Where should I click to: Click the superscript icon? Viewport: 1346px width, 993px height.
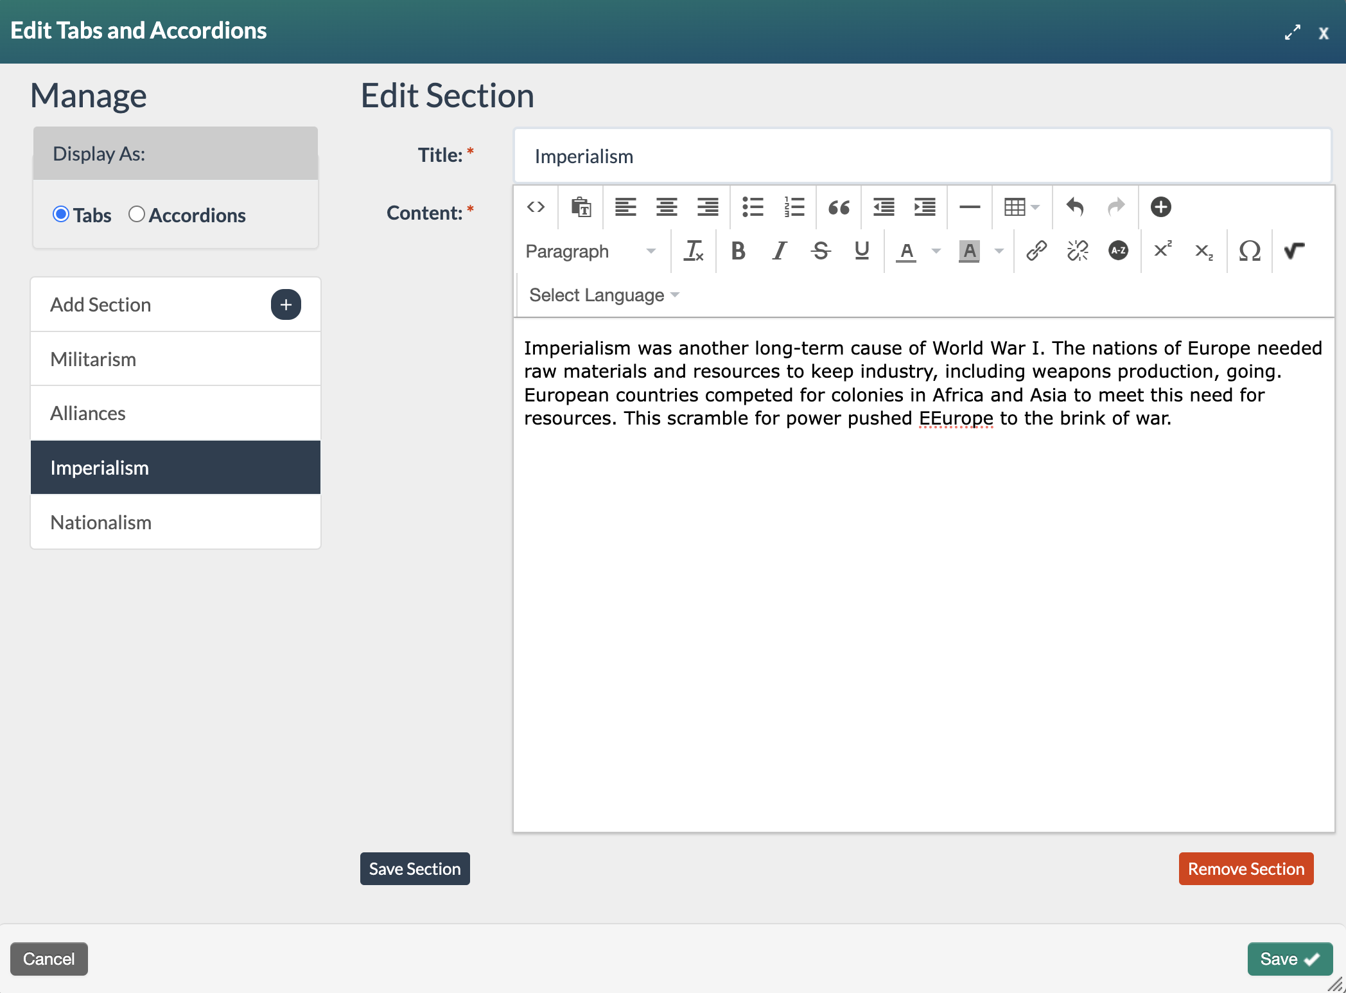1162,250
